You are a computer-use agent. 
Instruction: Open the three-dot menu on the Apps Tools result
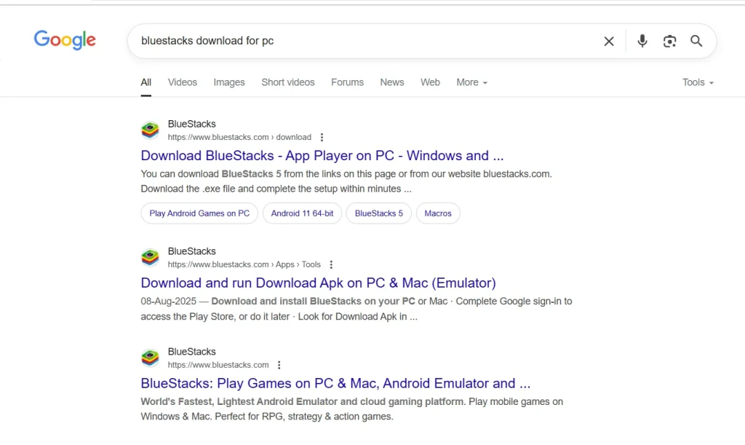point(332,264)
